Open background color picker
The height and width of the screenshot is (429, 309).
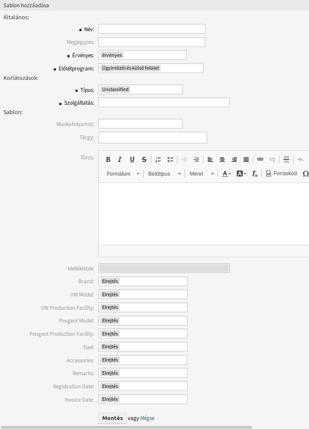pos(241,174)
